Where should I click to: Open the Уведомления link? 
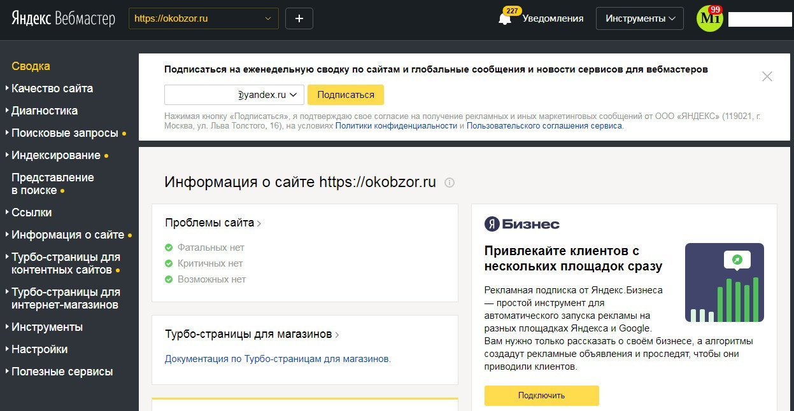point(553,18)
